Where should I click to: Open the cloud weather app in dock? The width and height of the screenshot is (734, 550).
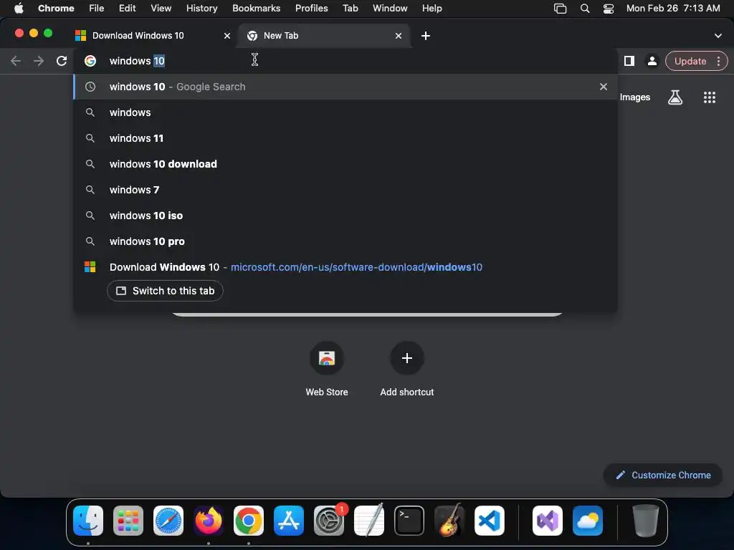tap(588, 521)
